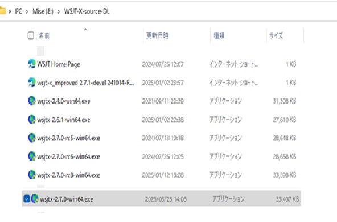
Task: Click the date 2024/07/13 10:18
Action: [x=163, y=138]
